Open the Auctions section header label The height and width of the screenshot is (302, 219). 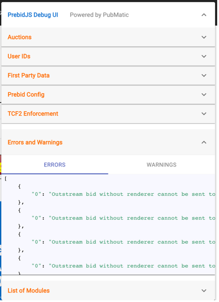pos(20,37)
